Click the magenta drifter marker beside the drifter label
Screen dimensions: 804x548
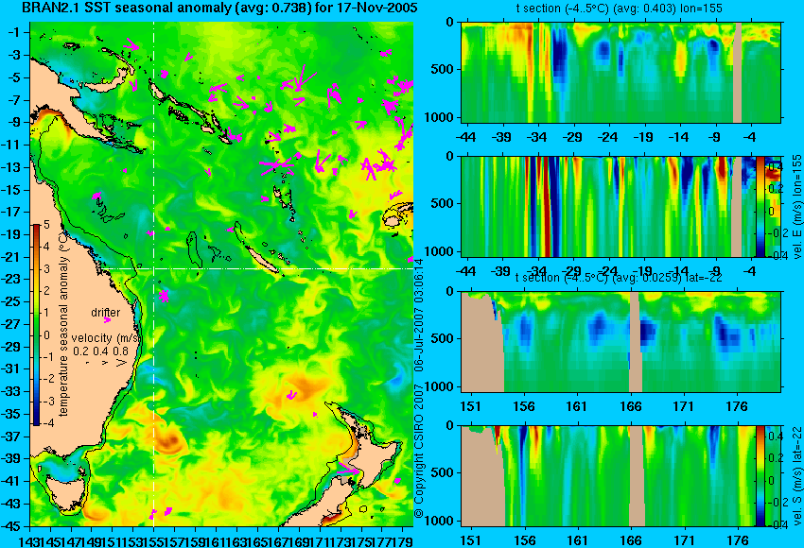[107, 320]
